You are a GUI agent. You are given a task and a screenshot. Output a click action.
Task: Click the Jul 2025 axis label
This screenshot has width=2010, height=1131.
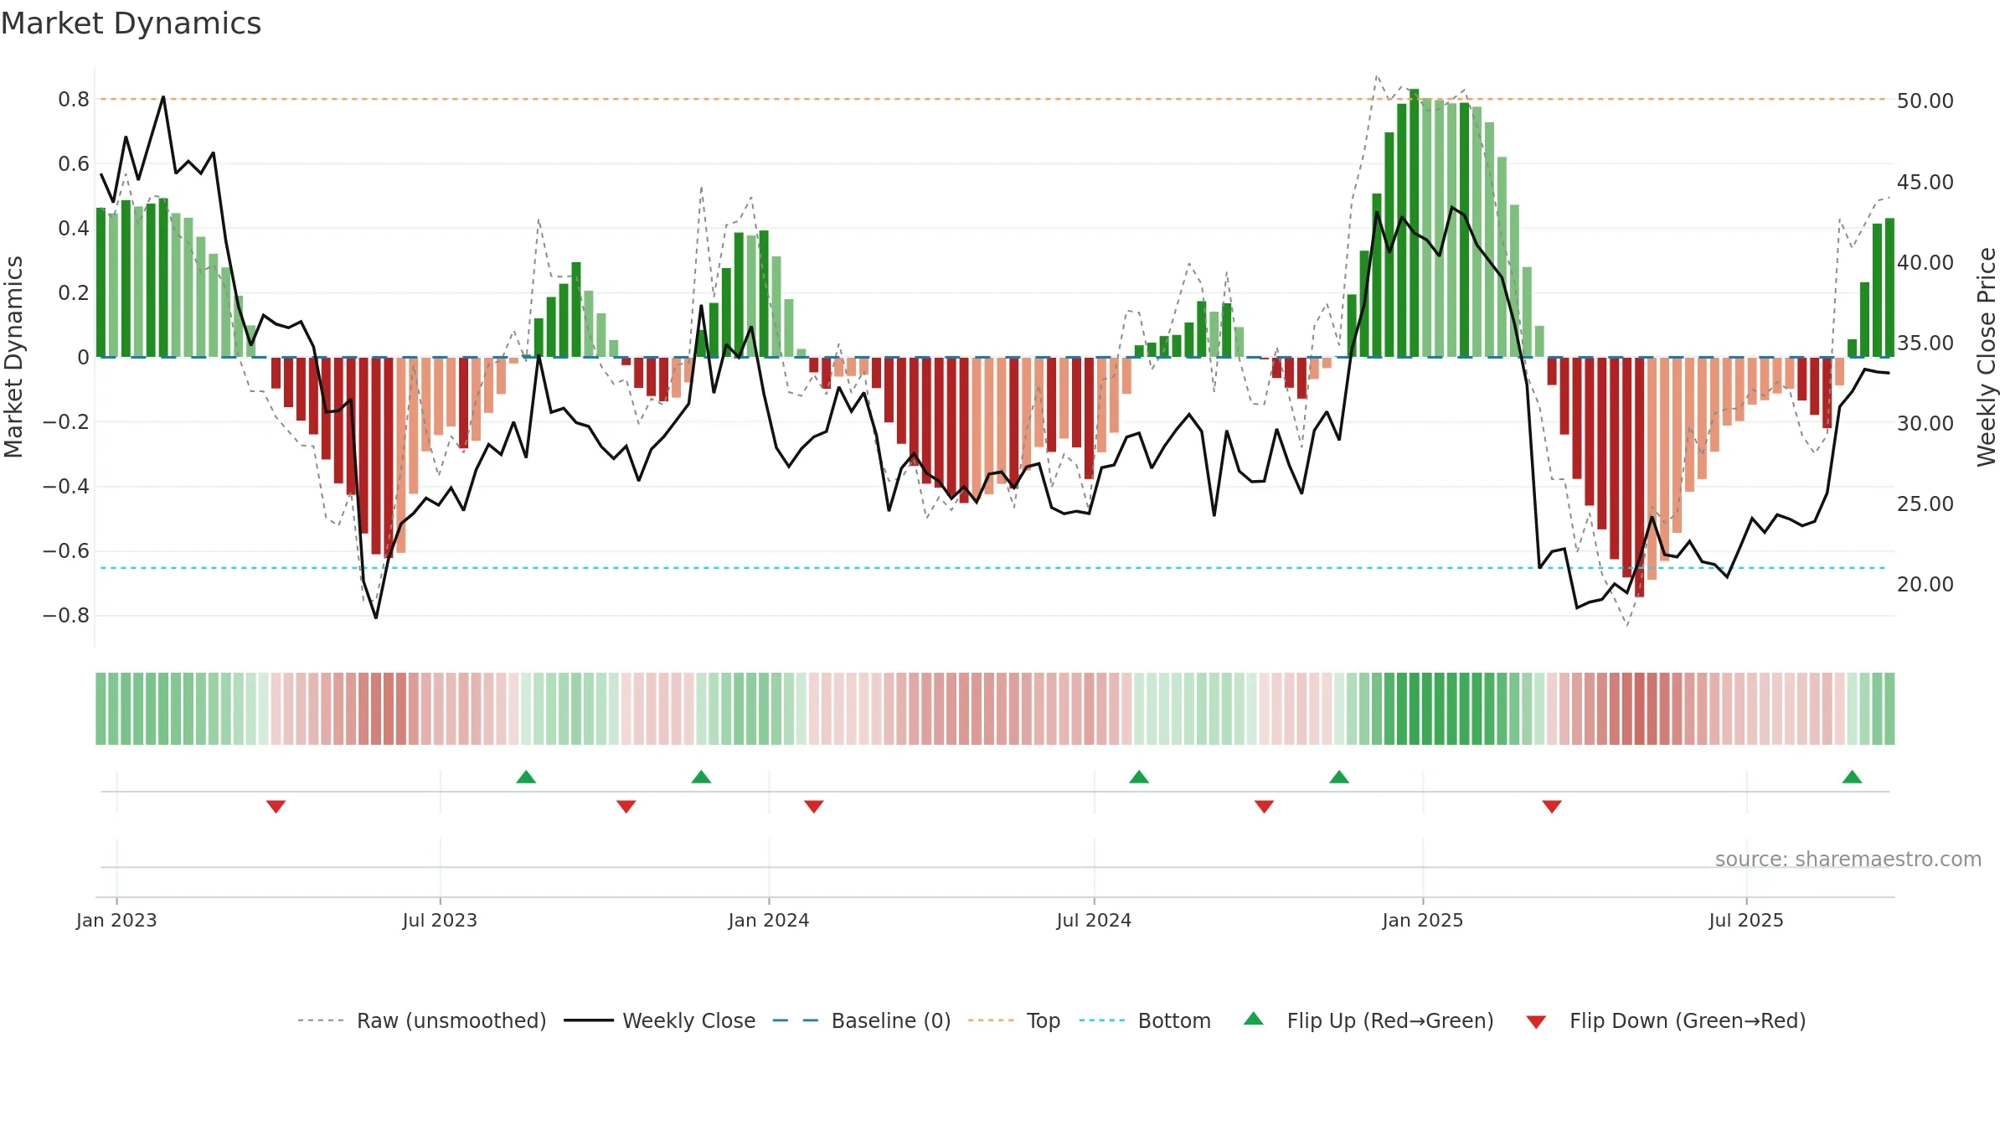click(1746, 920)
